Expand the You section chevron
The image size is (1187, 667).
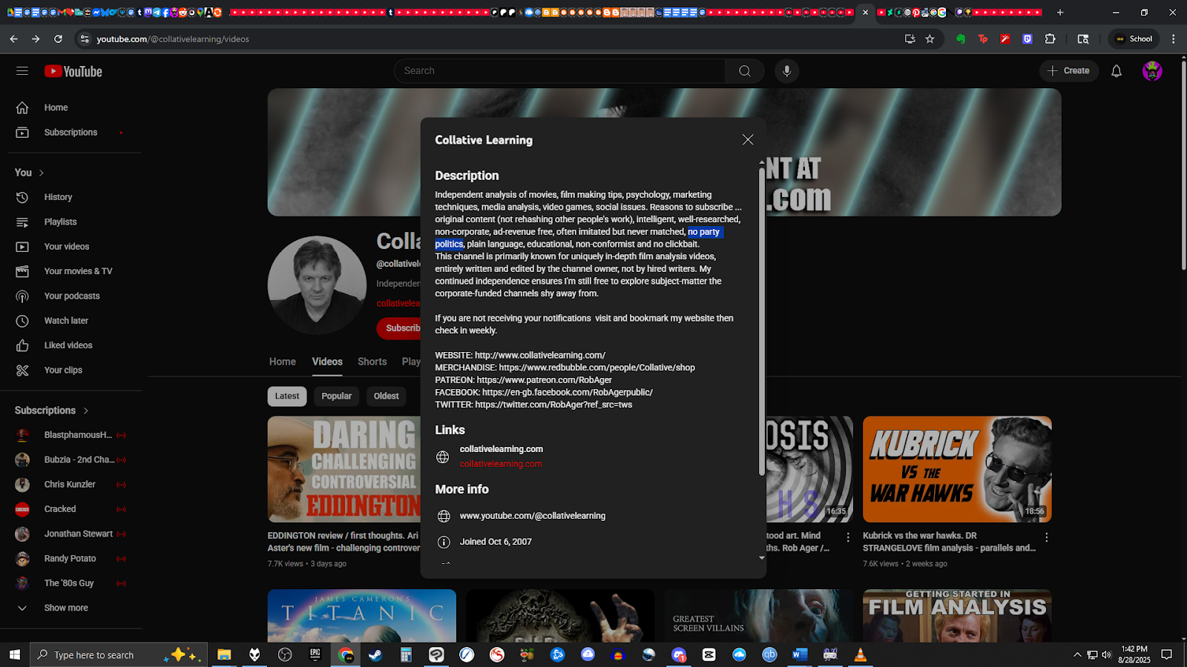pos(42,173)
